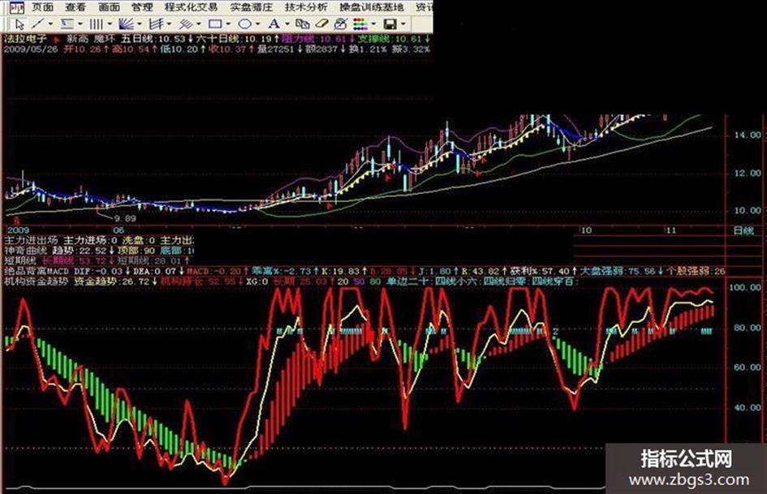This screenshot has height=494, width=767.
Task: Expand the parallel lines tool dropdown
Action: 198,24
